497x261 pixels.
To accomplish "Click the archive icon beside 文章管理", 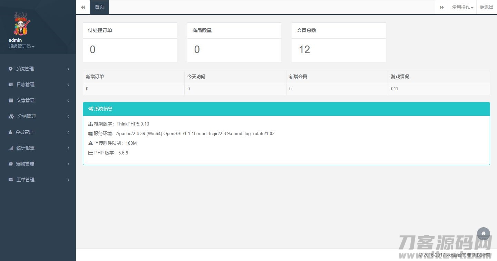I will [x=11, y=100].
